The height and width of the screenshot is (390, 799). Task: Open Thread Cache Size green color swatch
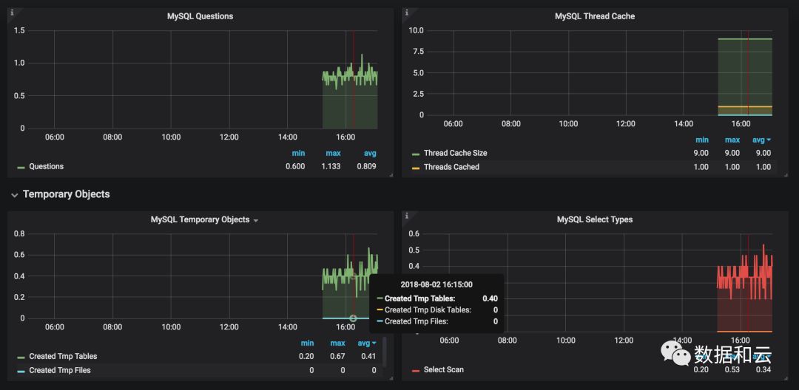(x=415, y=154)
